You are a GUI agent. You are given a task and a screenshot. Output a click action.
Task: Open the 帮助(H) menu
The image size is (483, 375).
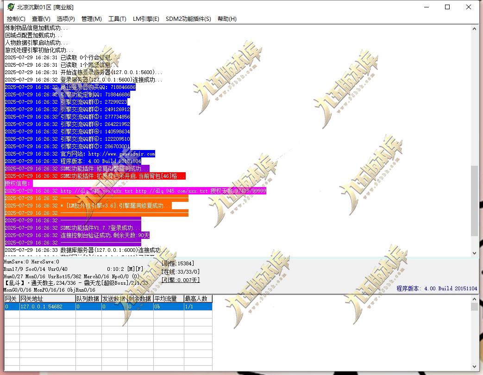[227, 19]
